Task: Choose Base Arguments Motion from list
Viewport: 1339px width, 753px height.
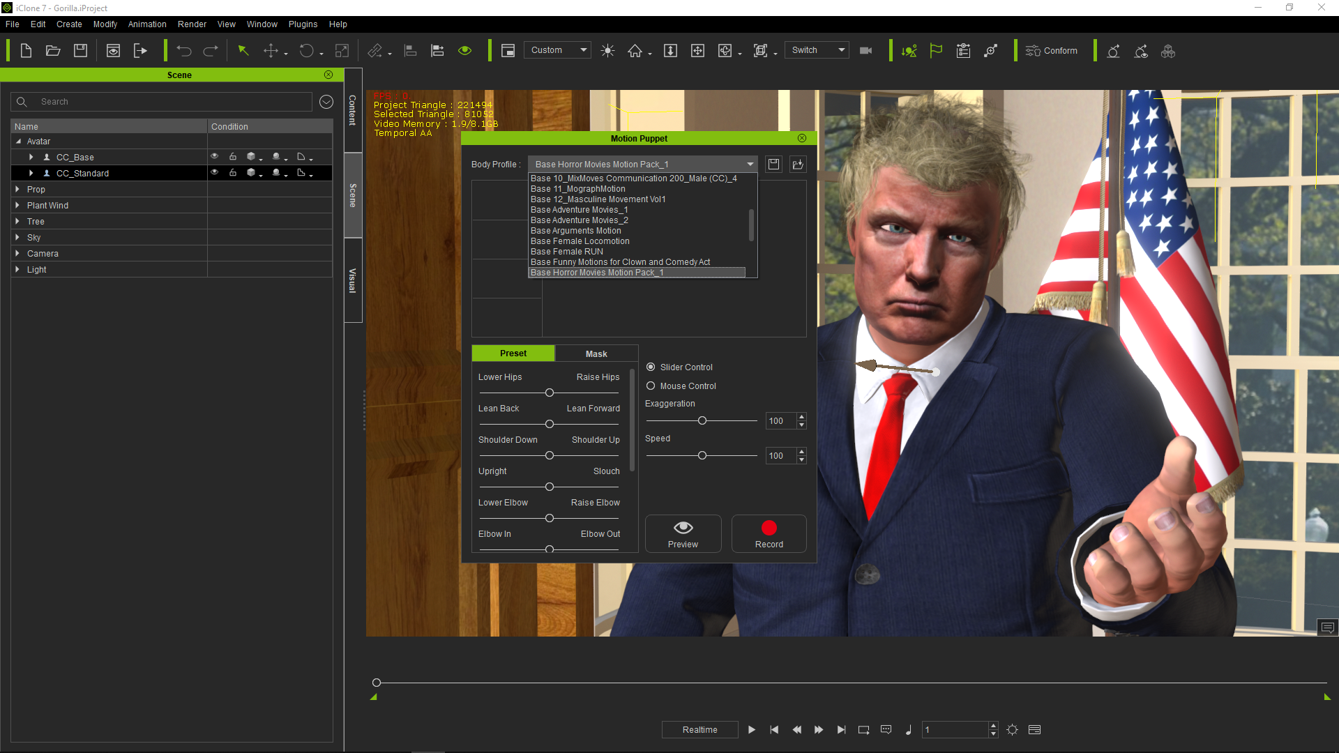Action: pos(575,231)
